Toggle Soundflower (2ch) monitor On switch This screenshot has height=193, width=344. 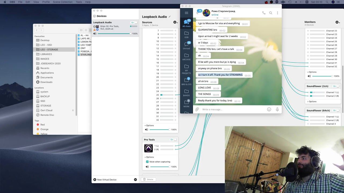336,86
